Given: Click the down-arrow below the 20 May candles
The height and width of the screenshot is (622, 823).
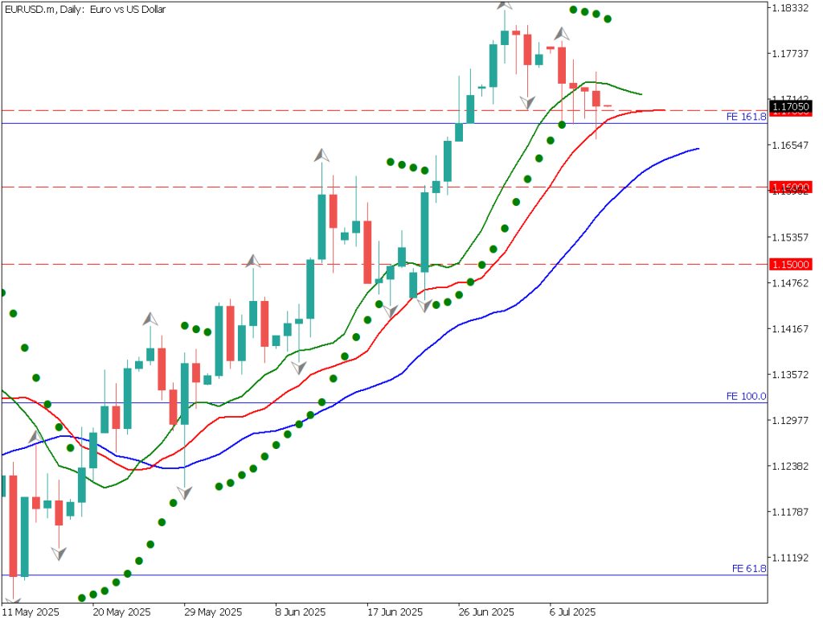Looking at the screenshot, I should pos(58,552).
